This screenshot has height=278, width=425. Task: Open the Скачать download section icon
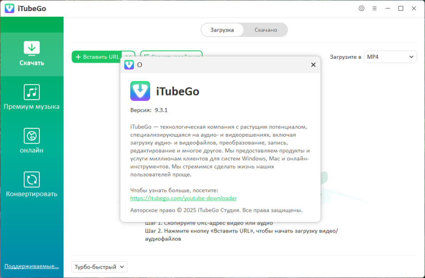pos(32,49)
